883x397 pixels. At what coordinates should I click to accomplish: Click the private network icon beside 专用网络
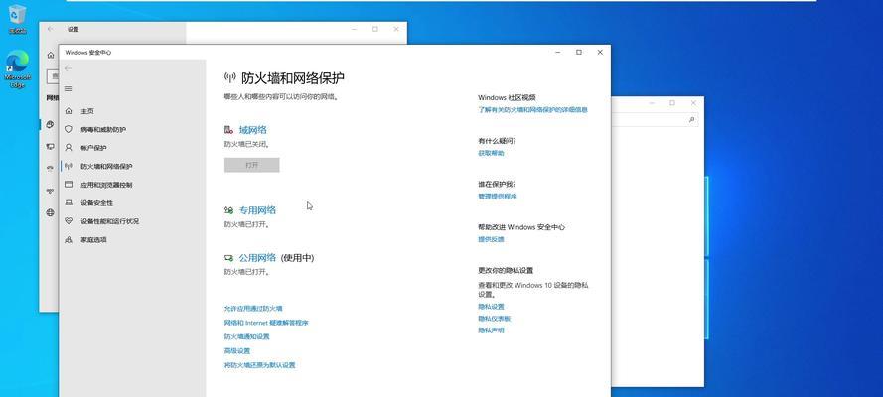tap(228, 210)
